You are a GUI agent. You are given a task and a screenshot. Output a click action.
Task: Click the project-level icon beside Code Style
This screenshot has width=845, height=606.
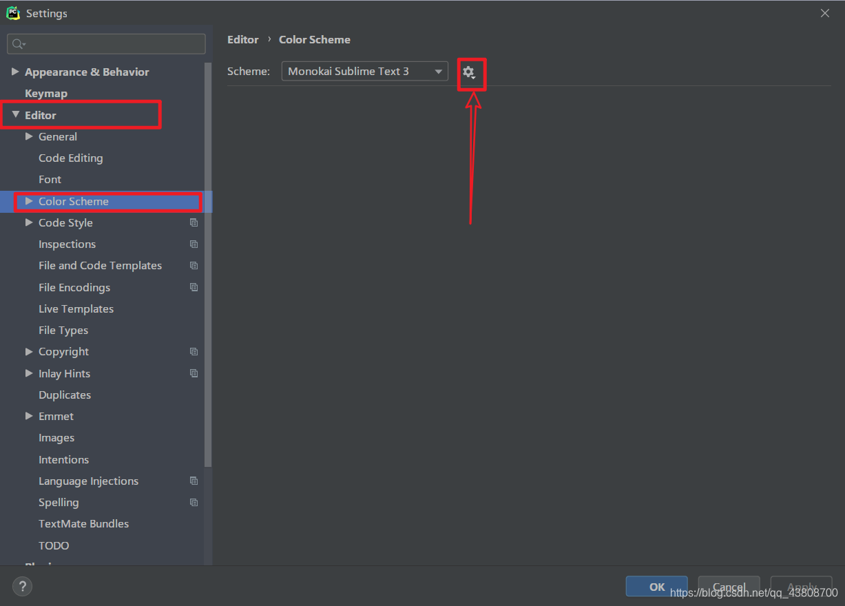[194, 222]
